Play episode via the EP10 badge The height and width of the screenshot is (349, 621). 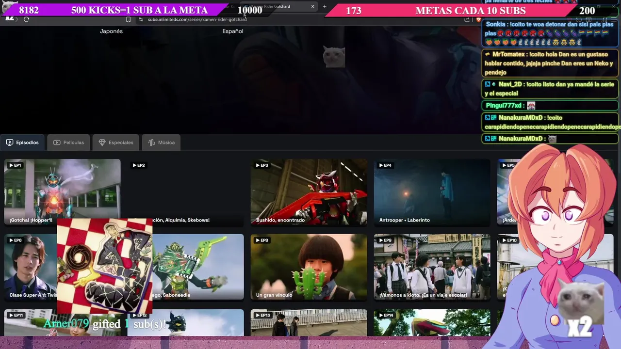coord(509,240)
